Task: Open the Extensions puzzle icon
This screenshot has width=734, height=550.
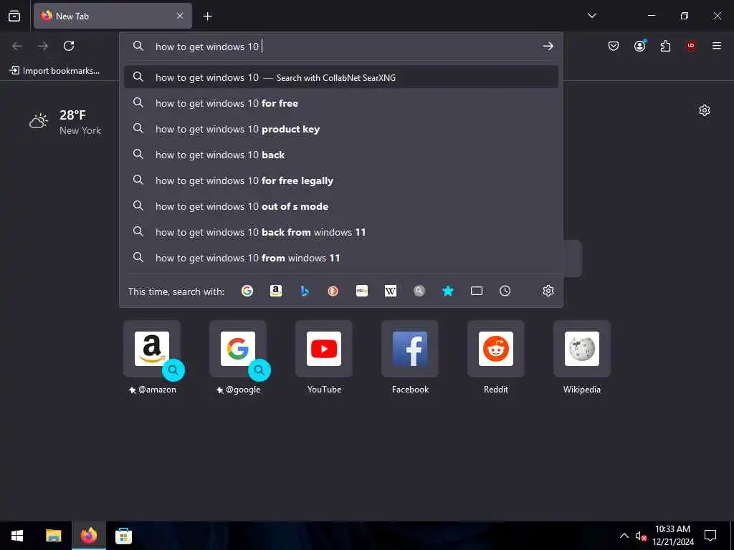Action: [x=665, y=46]
